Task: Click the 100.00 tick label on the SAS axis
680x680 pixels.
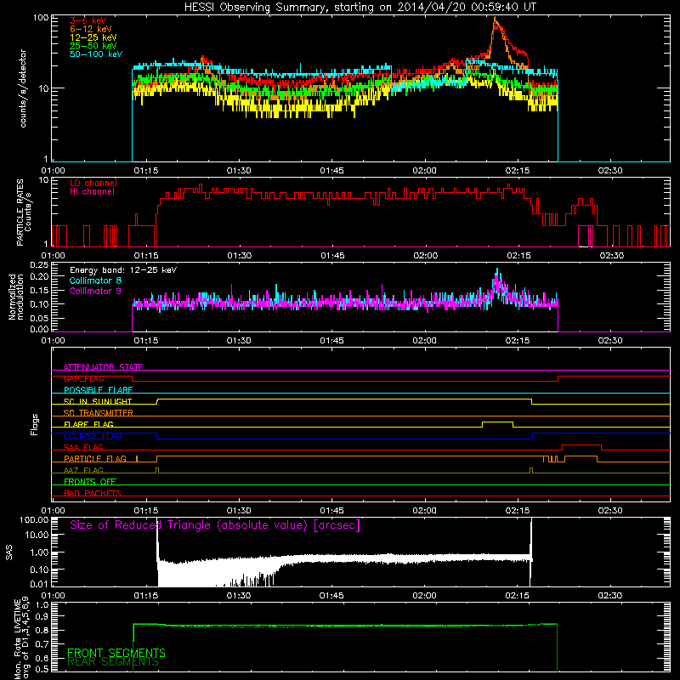Action: click(x=34, y=519)
